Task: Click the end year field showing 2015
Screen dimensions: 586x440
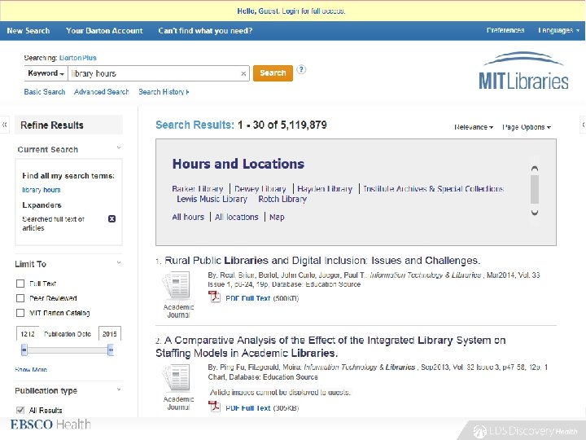Action: pyautogui.click(x=110, y=334)
